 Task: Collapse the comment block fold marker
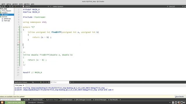[x=21, y=52]
